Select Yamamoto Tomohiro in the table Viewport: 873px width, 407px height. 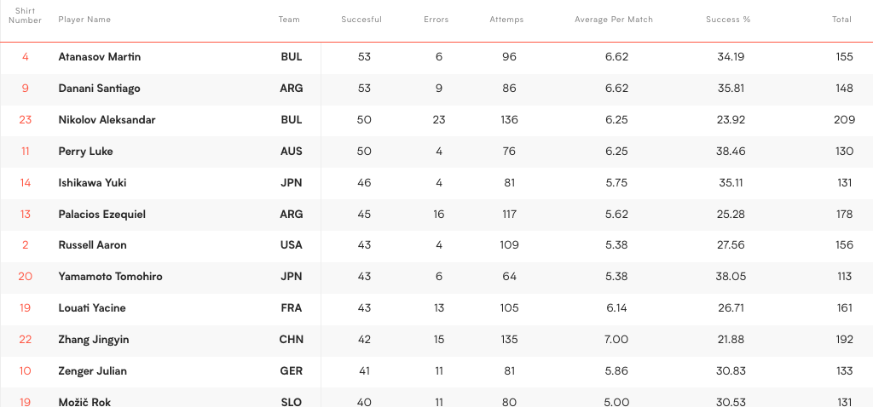pos(110,277)
